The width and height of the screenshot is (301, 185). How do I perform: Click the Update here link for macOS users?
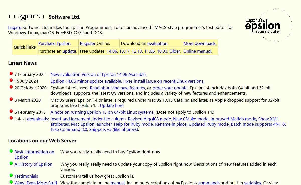point(112,105)
